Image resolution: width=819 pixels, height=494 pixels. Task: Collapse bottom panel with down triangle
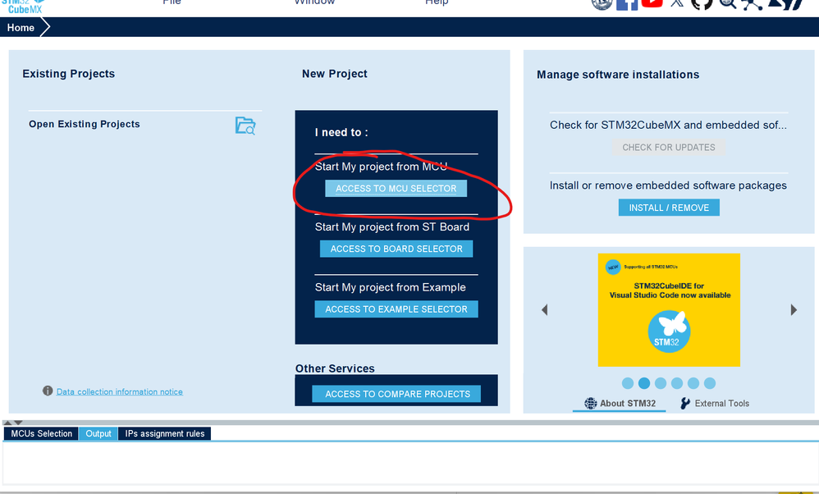[19, 423]
